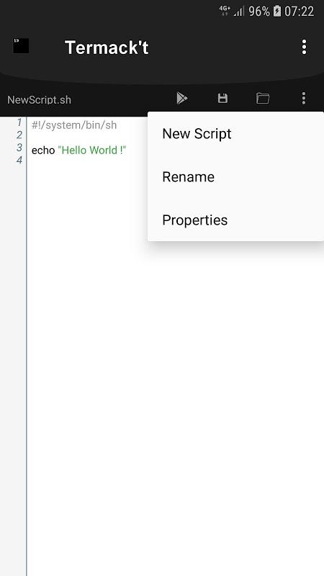Image resolution: width=324 pixels, height=576 pixels.
Task: Tap the battery icon in status bar
Action: [277, 11]
